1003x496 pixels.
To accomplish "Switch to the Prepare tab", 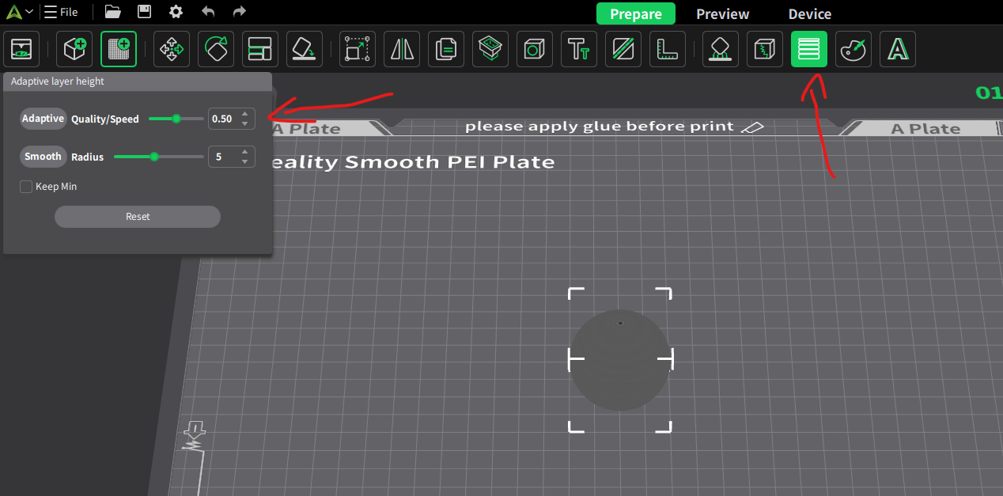I will [x=636, y=13].
